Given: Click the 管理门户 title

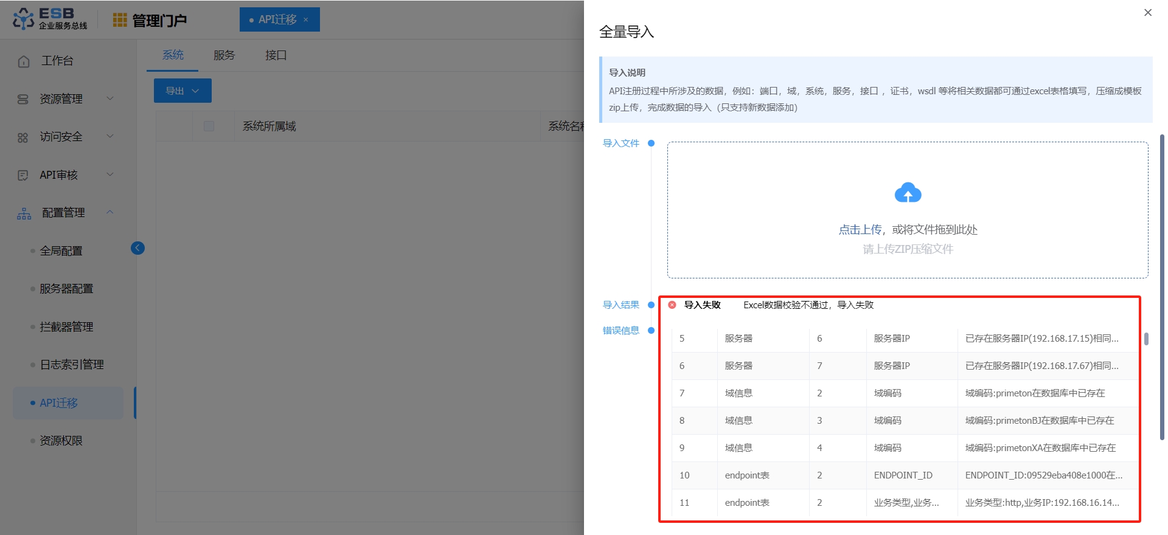Looking at the screenshot, I should [159, 21].
